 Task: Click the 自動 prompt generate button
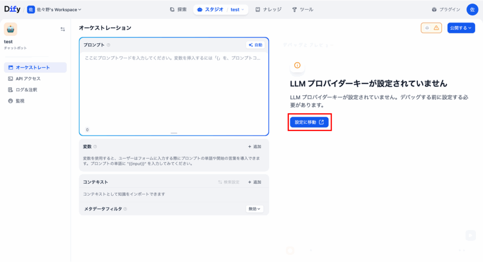[255, 45]
